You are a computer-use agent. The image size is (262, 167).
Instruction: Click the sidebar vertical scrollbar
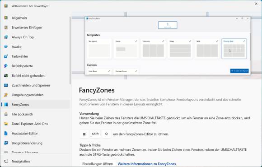coord(70,50)
